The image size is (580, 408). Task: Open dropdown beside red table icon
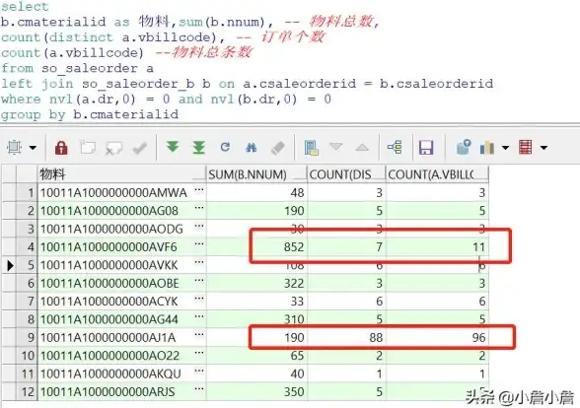[544, 148]
